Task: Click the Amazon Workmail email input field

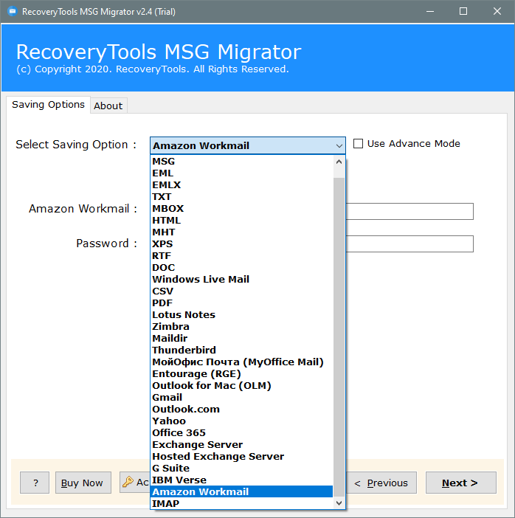Action: point(409,212)
